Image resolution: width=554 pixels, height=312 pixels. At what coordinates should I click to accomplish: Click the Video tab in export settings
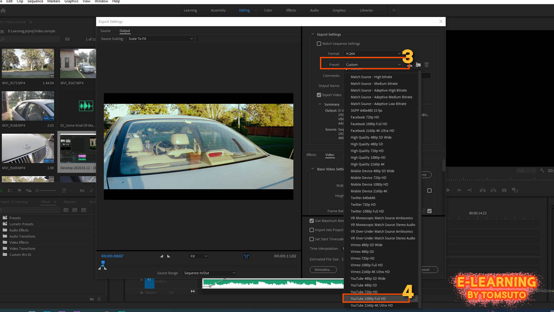[x=329, y=155]
